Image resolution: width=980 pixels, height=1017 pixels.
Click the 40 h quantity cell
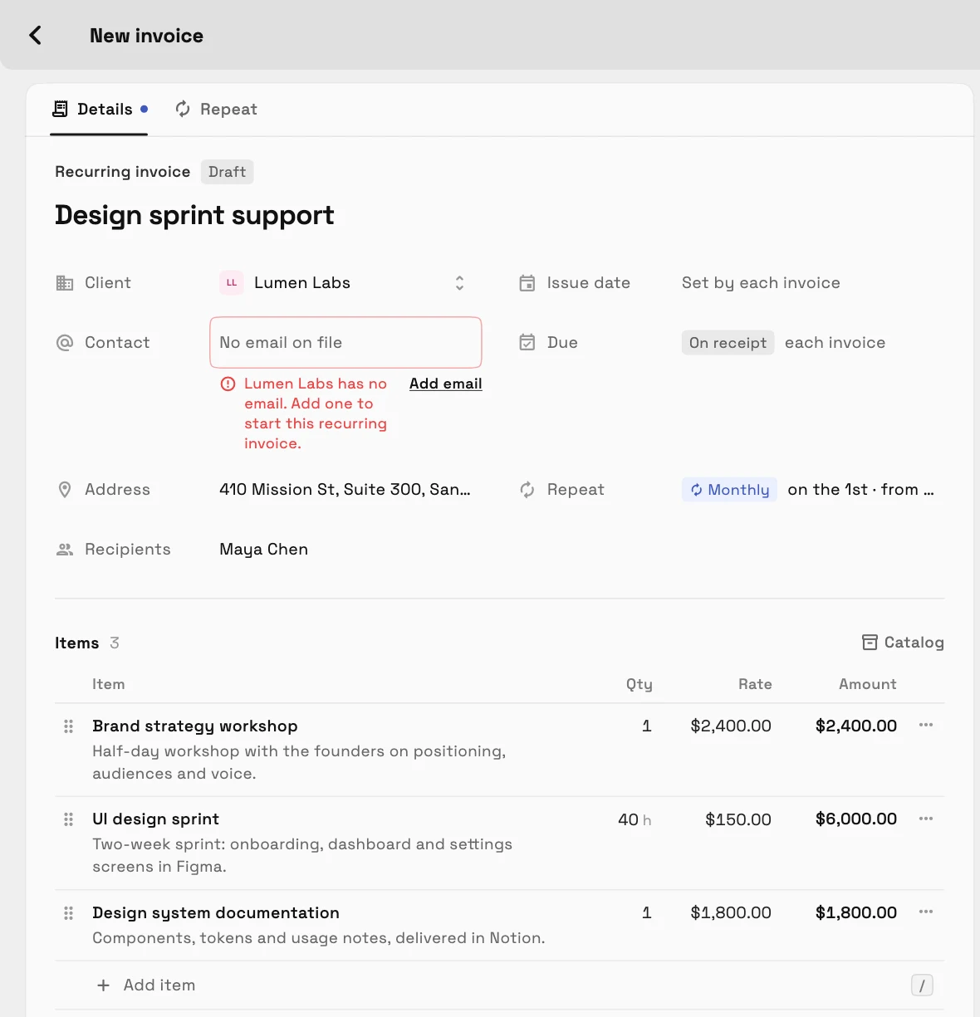[635, 819]
